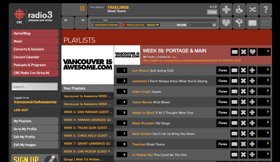The height and width of the screenshot is (162, 280).
Task: Go to Concerts & Sessions
Action: click(x=35, y=49)
